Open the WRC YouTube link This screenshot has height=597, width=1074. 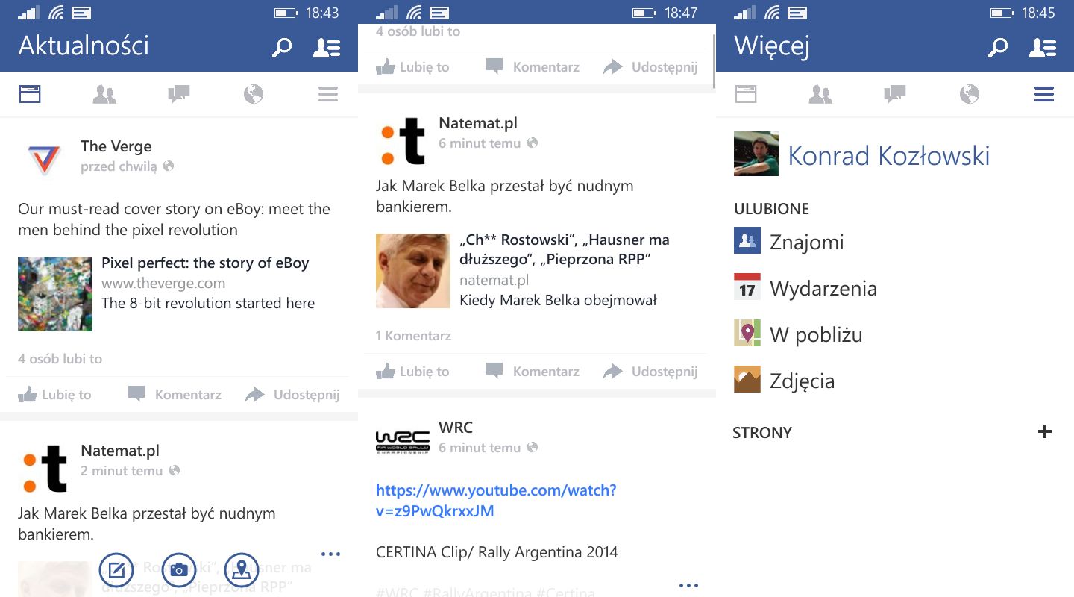coord(496,501)
